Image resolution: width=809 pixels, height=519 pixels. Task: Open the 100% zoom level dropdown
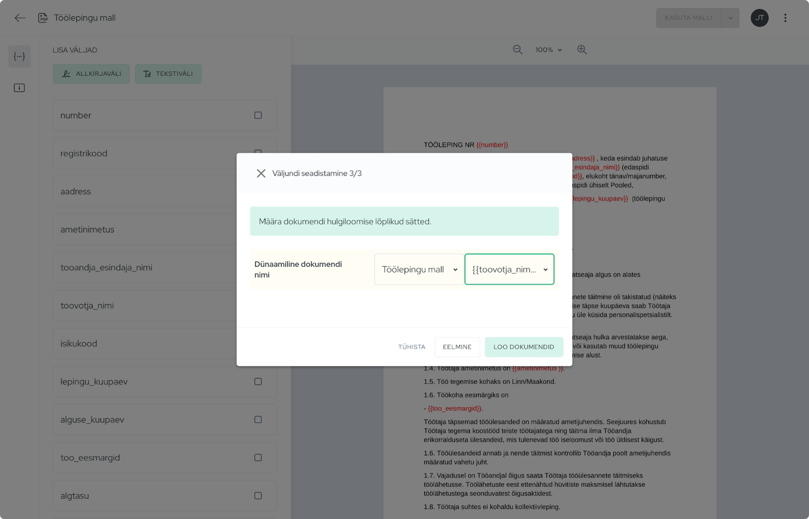[549, 50]
